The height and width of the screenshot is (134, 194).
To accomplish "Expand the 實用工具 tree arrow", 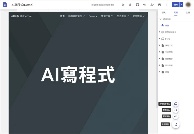I will 159,45.
